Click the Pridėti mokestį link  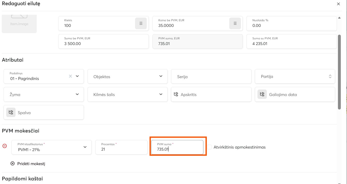[31, 164]
